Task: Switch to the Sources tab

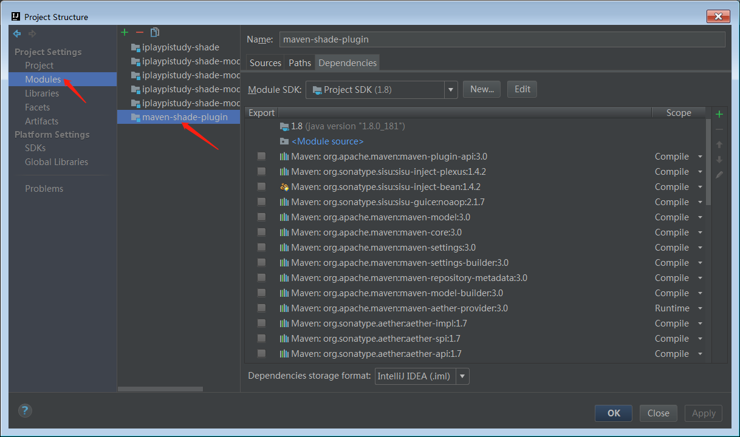Action: (x=266, y=63)
